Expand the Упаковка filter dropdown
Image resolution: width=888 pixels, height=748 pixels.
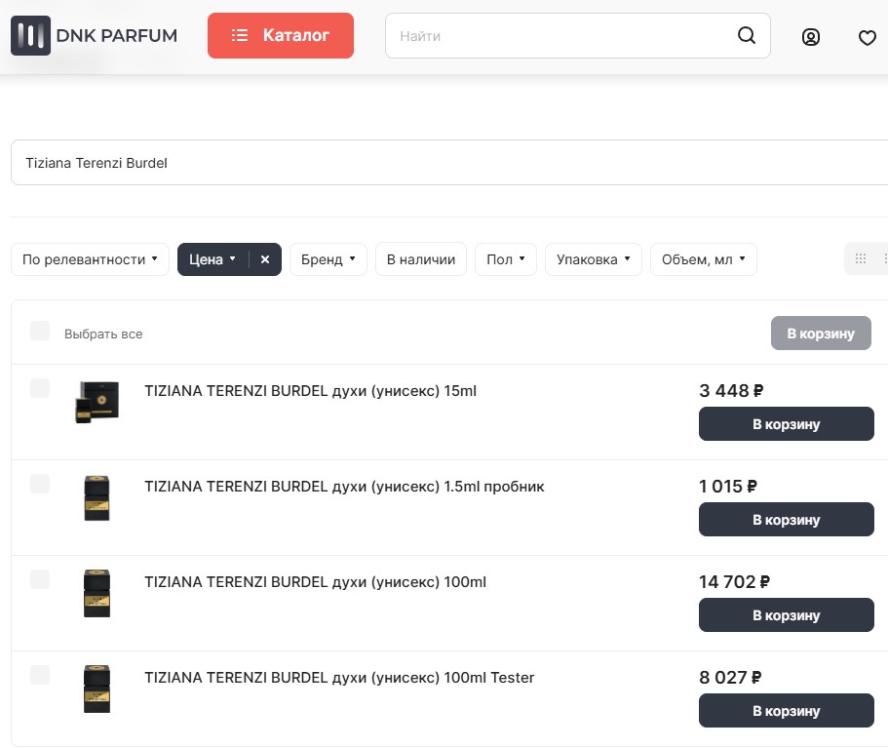(594, 259)
